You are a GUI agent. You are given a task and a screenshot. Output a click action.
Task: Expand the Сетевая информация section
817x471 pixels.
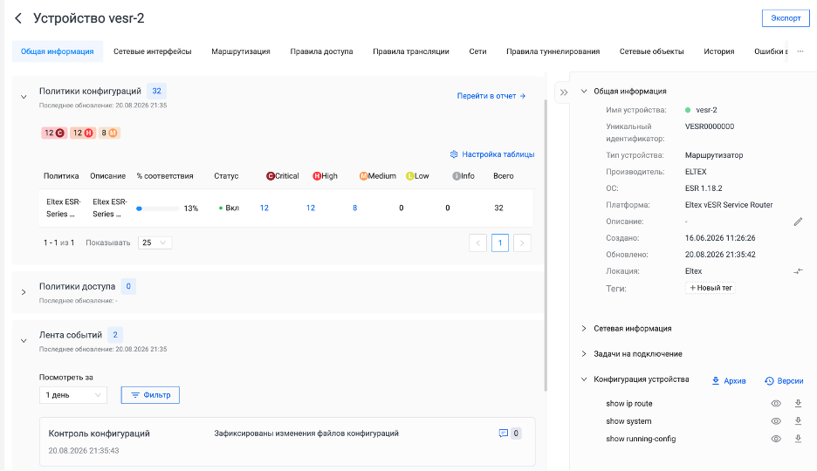coord(584,329)
